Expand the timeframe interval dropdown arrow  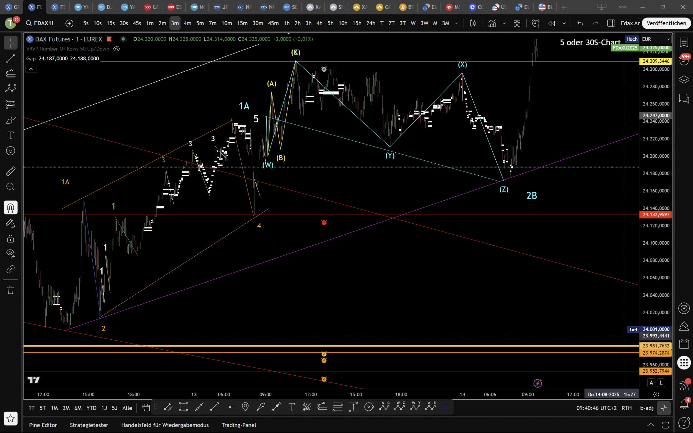[456, 23]
